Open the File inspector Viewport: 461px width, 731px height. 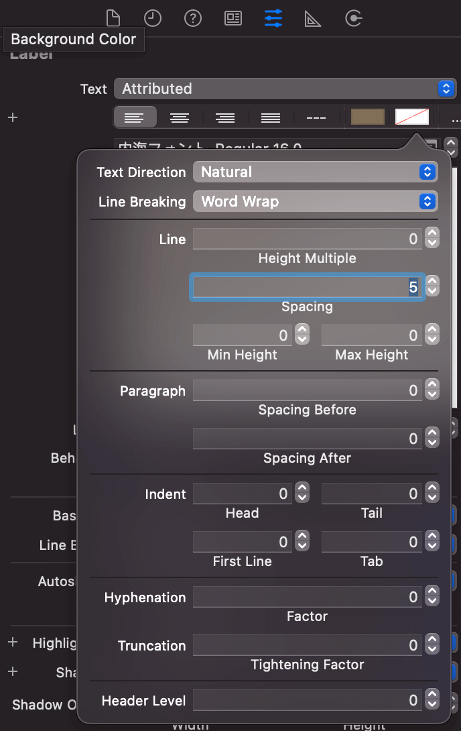click(113, 18)
